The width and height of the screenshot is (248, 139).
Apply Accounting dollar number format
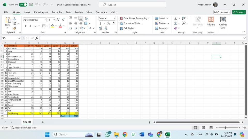click(100, 23)
